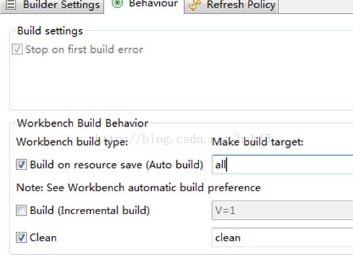Screen dimensions: 353x263
Task: Uncheck the Clean checkbox
Action: pyautogui.click(x=22, y=237)
